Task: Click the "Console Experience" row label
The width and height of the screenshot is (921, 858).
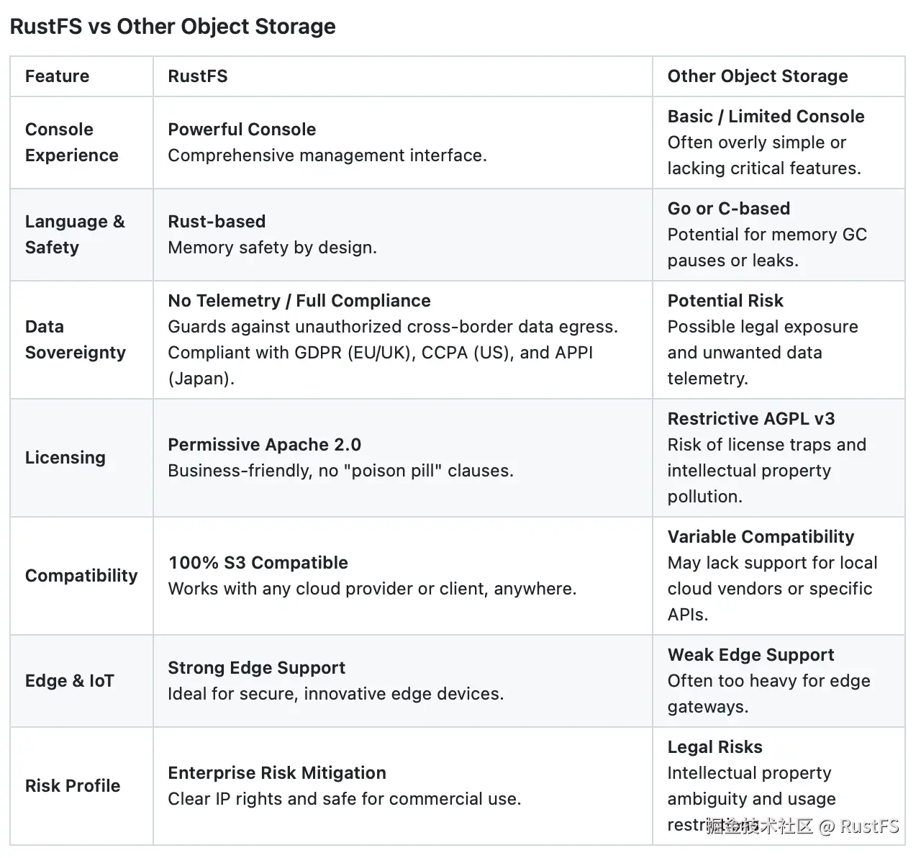Action: point(71,143)
